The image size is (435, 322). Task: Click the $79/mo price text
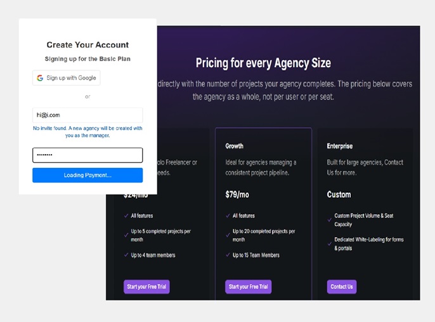237,195
